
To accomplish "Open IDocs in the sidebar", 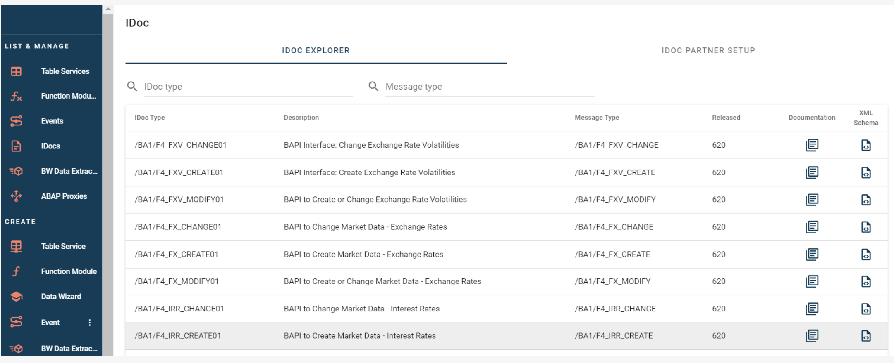I will (x=50, y=146).
